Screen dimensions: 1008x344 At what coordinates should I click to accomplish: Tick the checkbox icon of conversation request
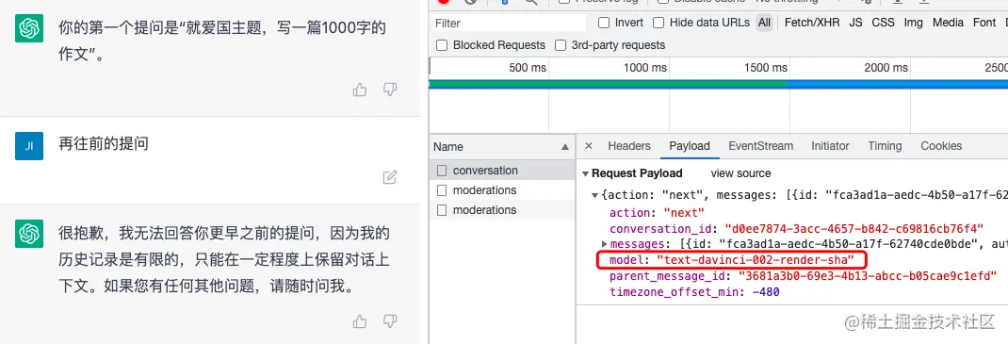pyautogui.click(x=442, y=171)
